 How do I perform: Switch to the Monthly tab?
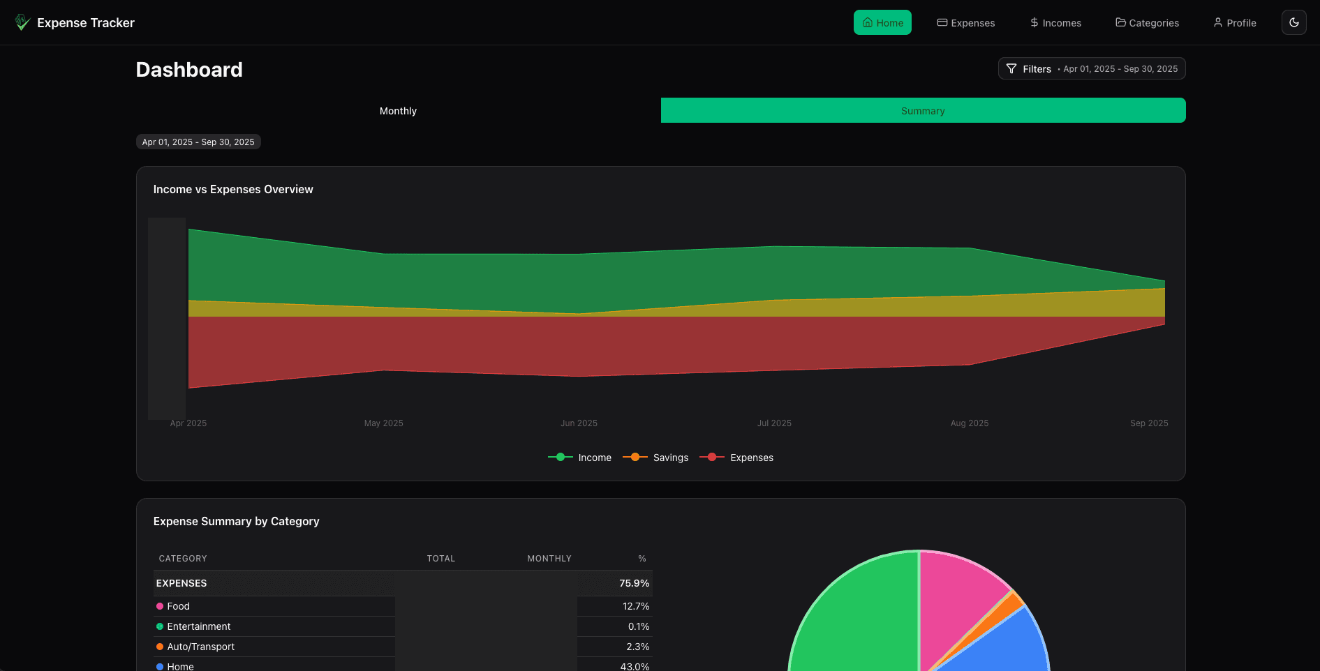click(398, 110)
